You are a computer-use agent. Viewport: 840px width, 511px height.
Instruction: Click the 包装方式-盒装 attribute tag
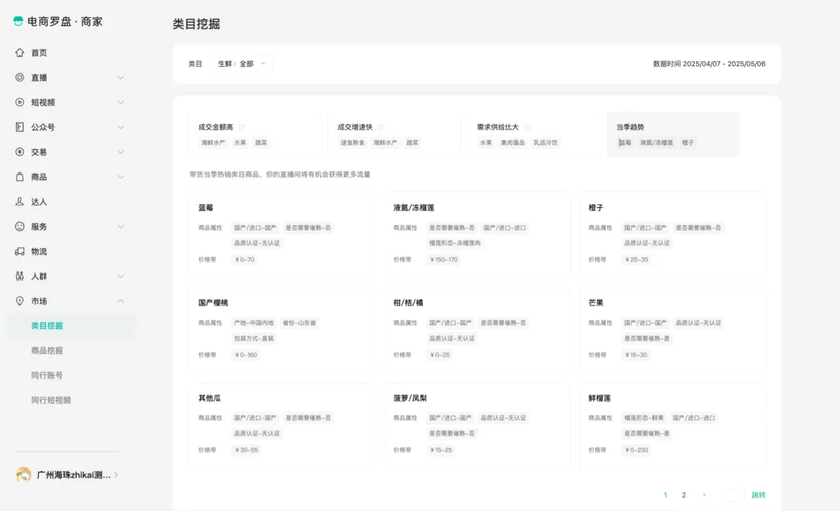(254, 338)
